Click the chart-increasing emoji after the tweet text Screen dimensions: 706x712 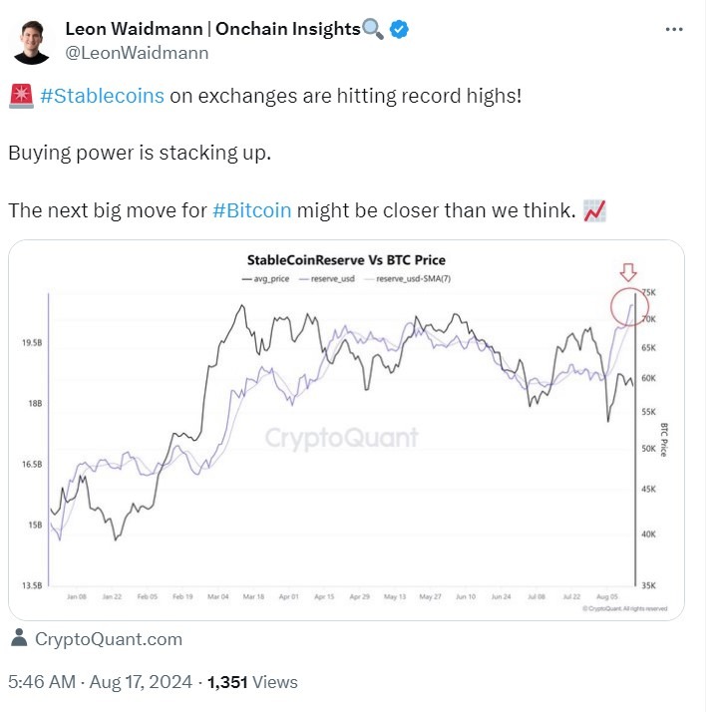point(595,211)
